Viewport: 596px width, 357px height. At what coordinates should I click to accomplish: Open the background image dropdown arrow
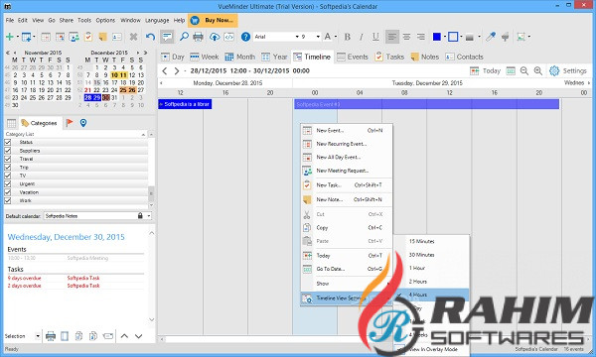(x=529, y=37)
